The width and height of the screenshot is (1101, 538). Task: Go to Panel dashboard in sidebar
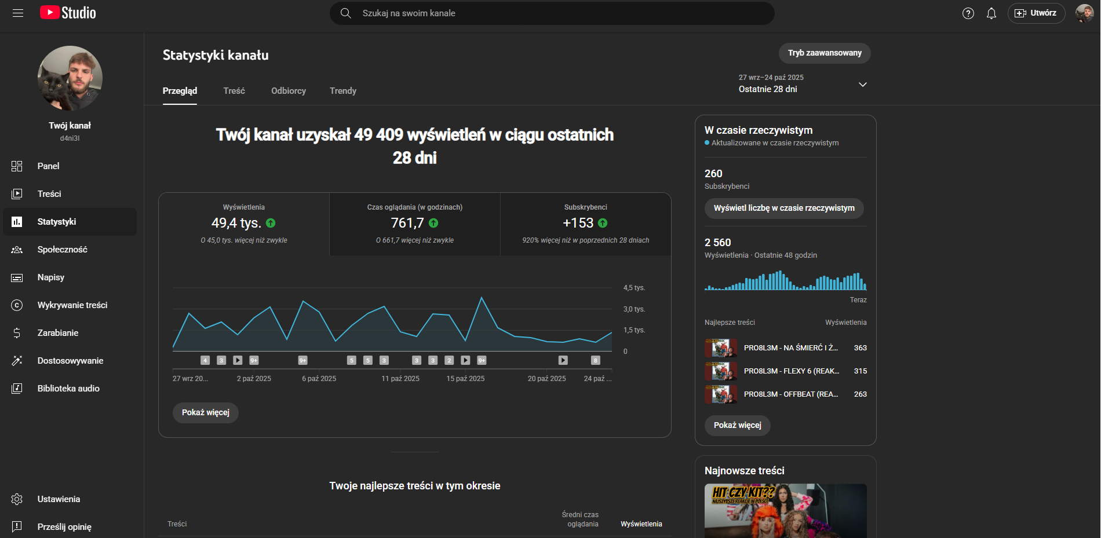click(48, 166)
